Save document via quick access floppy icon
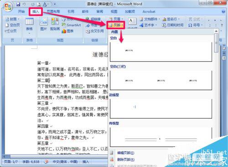The image size is (228, 167). click(18, 4)
